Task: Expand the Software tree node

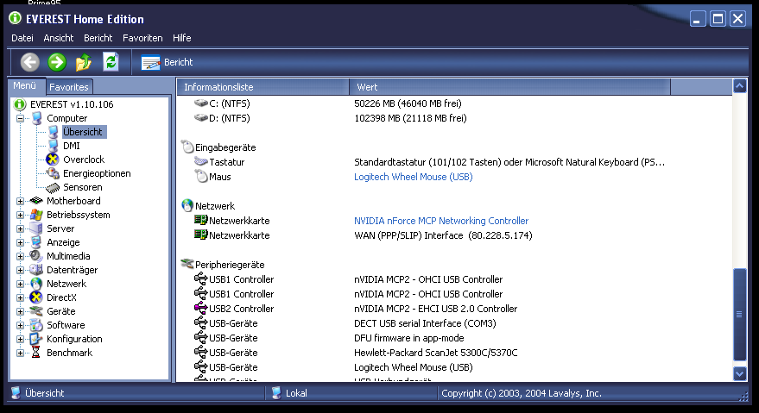Action: pos(20,325)
